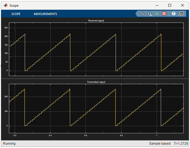Click the Running status text
Image resolution: width=190 pixels, height=148 pixels.
pos(9,144)
